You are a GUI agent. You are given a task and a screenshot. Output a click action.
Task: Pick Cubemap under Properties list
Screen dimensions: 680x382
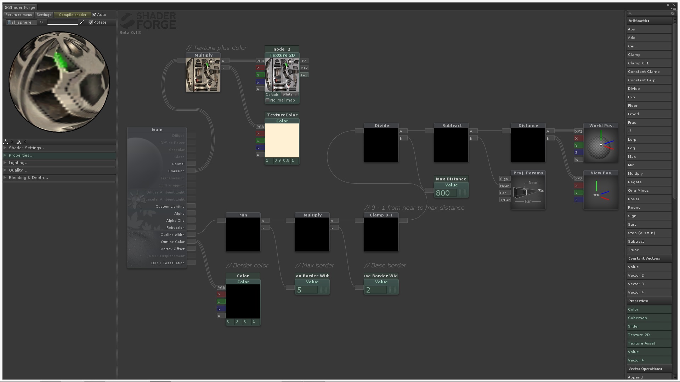pyautogui.click(x=649, y=318)
